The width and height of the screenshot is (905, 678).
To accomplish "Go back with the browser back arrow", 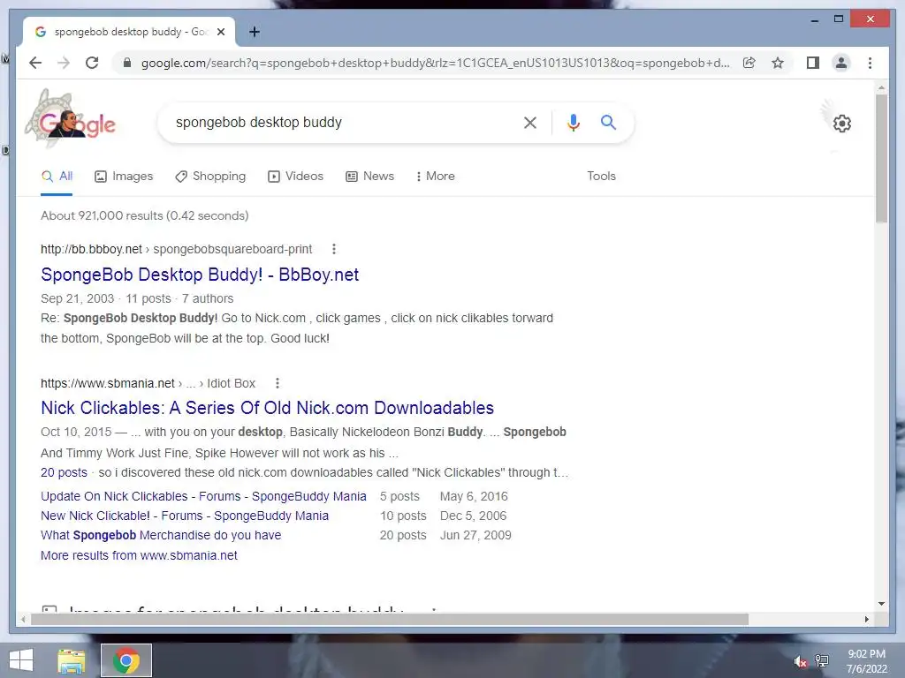I will pos(35,63).
